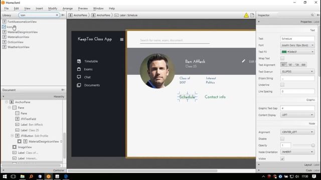The image size is (321, 180).
Task: Set text alignment to right
Action: [297, 64]
